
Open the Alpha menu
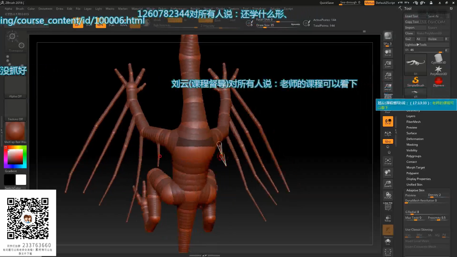click(x=8, y=9)
